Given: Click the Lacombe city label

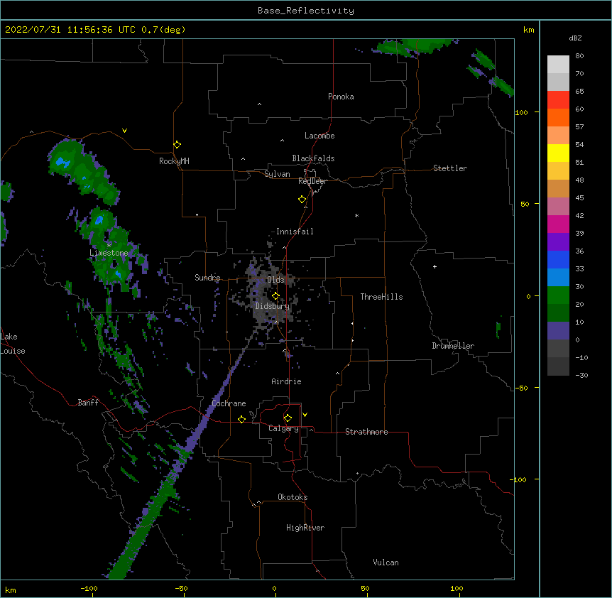Looking at the screenshot, I should click(x=319, y=136).
